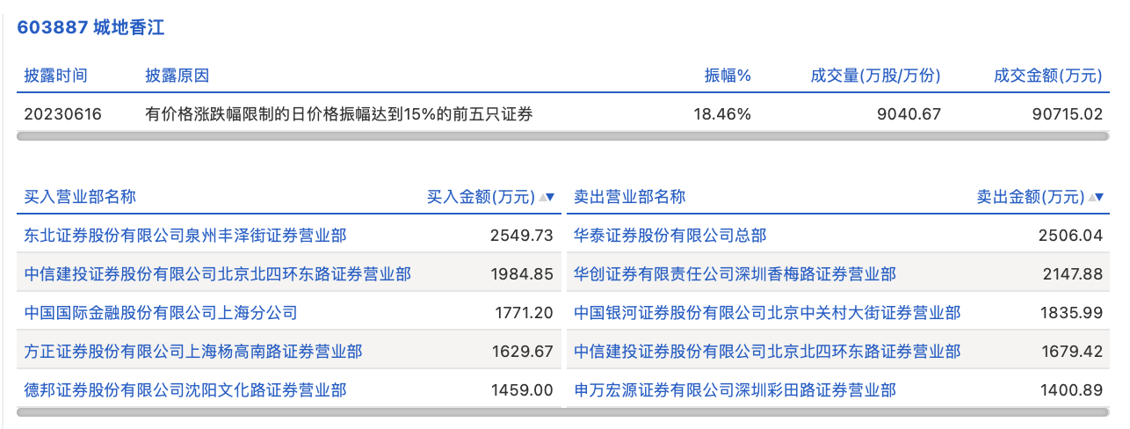
Task: Select the 20230616 disclosure row
Action: (563, 113)
